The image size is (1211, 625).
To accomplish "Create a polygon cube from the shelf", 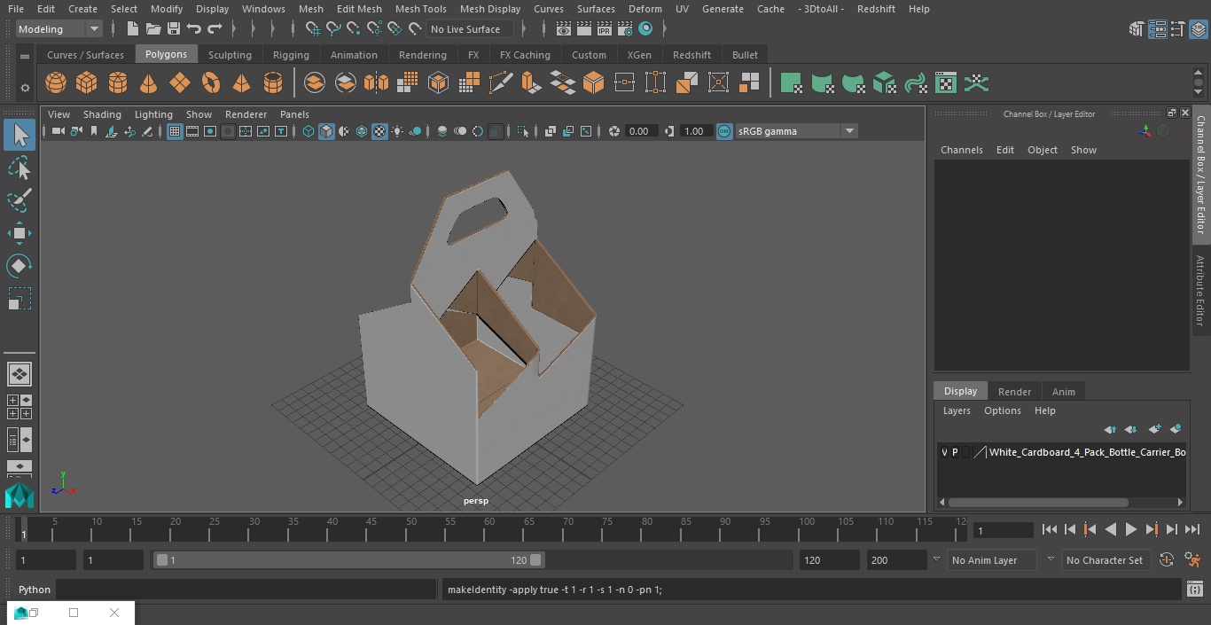I will [86, 83].
